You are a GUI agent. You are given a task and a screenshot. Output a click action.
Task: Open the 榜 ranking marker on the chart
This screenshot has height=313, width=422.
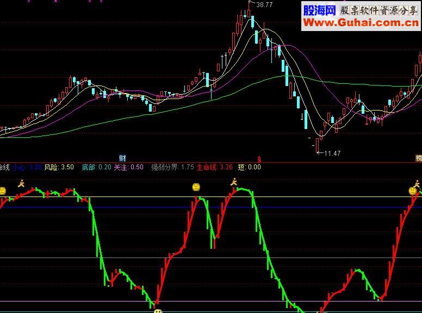pos(419,158)
